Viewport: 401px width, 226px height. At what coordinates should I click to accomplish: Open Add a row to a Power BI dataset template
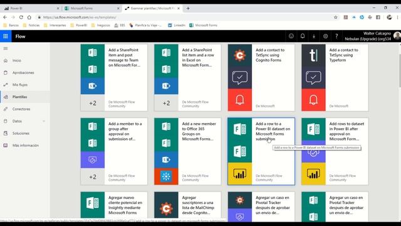point(261,151)
